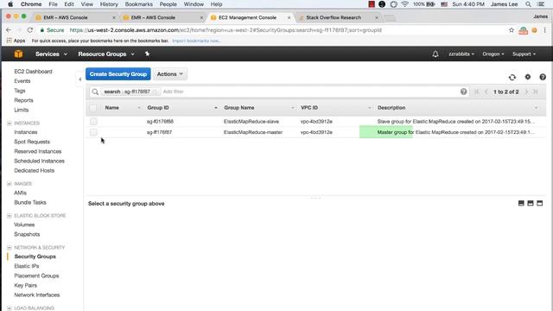
Task: Open the Bookmarks menu
Action: tap(138, 4)
